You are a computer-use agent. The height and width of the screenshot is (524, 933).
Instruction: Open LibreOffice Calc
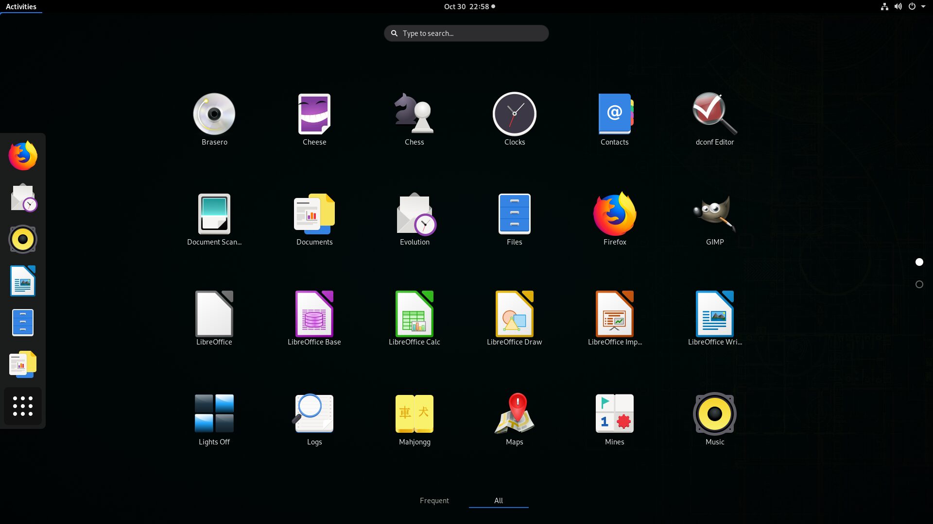[415, 318]
